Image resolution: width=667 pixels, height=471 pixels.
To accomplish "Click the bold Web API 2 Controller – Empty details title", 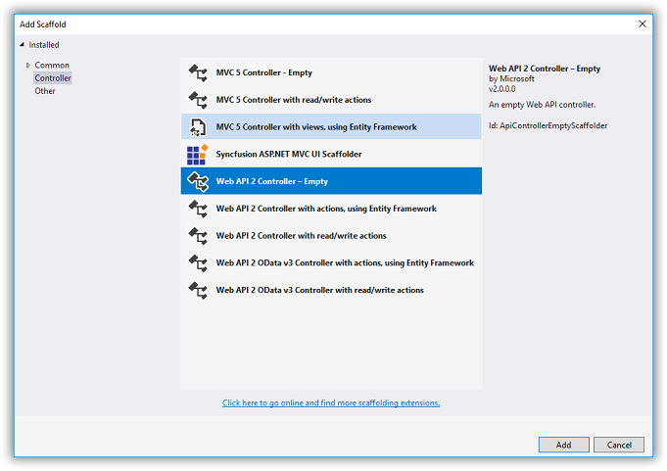I will pos(545,69).
